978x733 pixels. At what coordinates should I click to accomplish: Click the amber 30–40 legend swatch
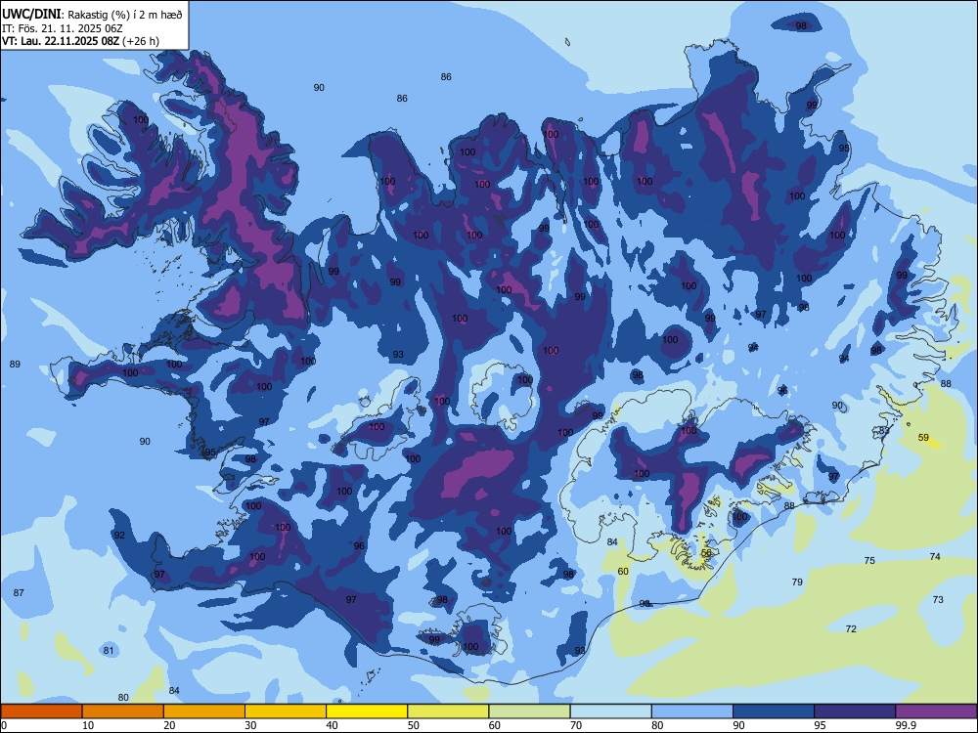[286, 711]
